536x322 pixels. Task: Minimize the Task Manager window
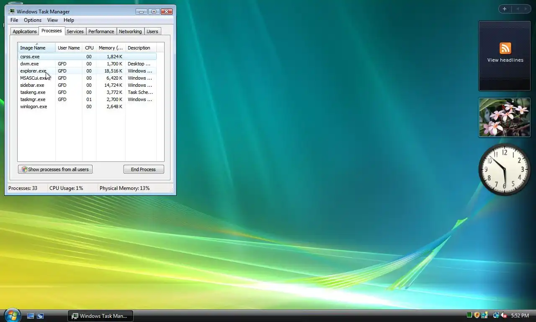tap(142, 11)
